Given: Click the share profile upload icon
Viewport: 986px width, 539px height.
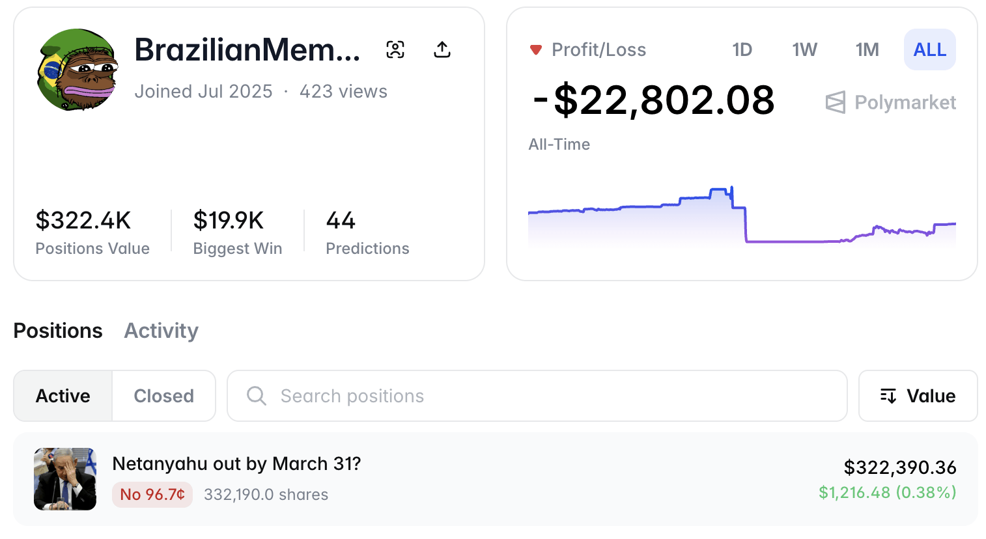Looking at the screenshot, I should [442, 49].
